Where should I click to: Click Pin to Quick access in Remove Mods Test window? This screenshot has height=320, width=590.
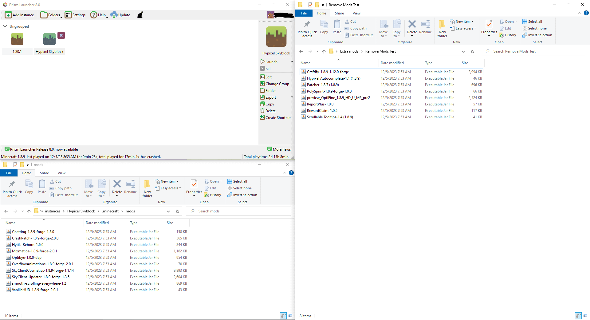coord(307,29)
